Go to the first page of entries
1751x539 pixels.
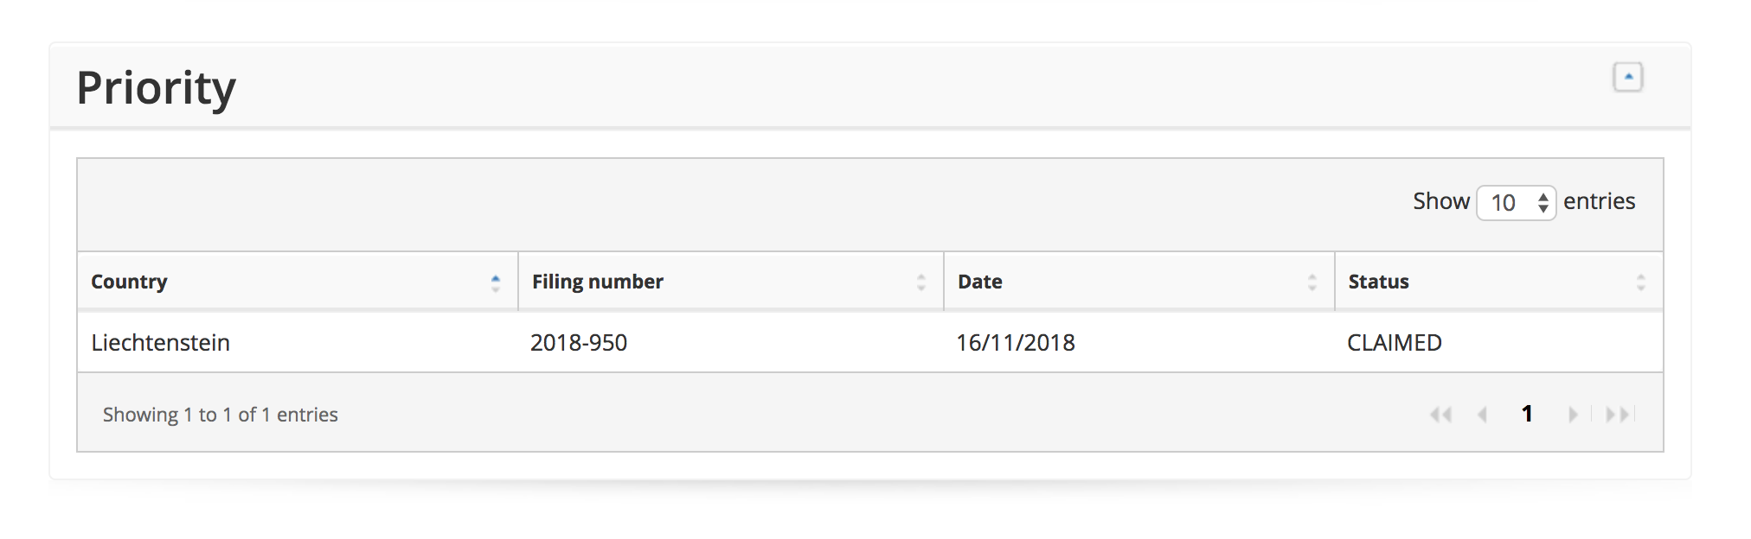pos(1440,415)
